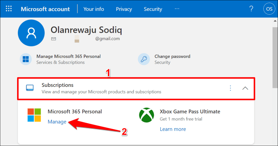
Task: Click the envelope icon beside the email
Action: (x=53, y=39)
